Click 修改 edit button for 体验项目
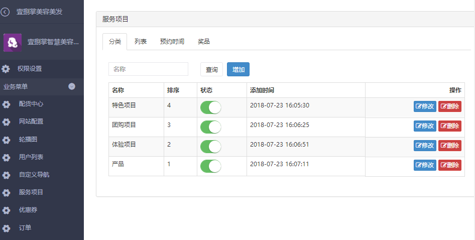The width and height of the screenshot is (475, 240). [425, 146]
